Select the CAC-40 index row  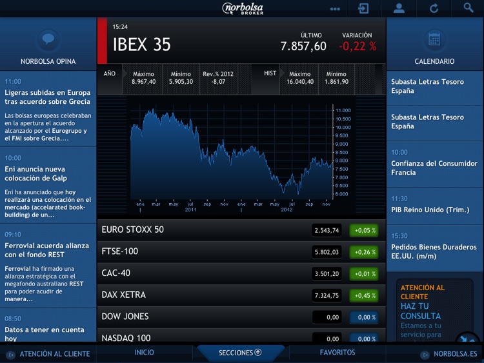241,273
